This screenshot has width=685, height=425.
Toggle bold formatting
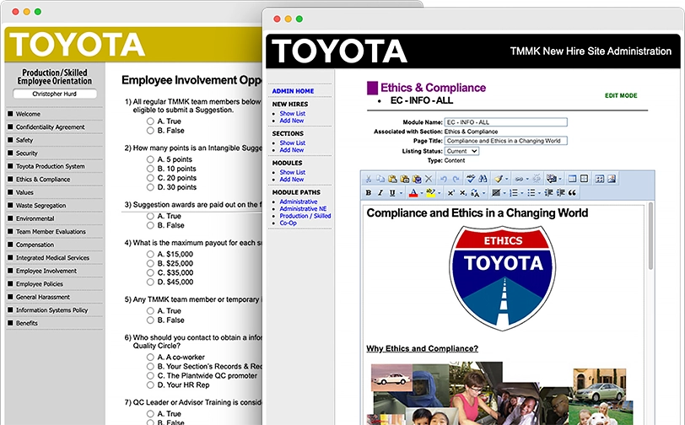[369, 192]
